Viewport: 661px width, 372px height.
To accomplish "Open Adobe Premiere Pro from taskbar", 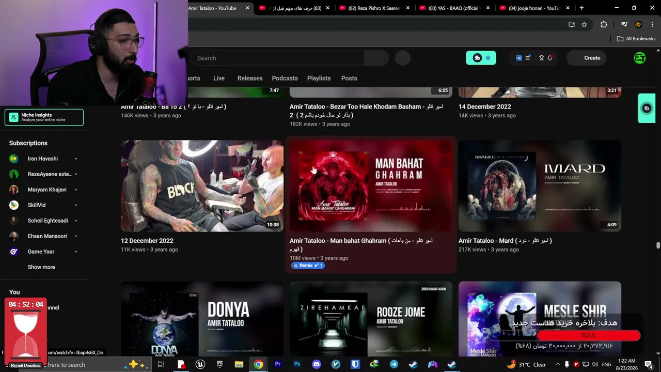I will point(278,364).
